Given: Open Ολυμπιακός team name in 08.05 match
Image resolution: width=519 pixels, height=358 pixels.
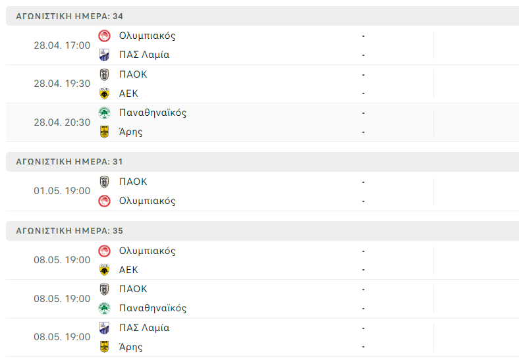Looking at the screenshot, I should point(148,251).
